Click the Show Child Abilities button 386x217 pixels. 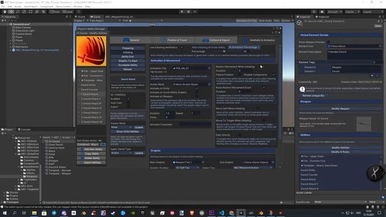127,131
